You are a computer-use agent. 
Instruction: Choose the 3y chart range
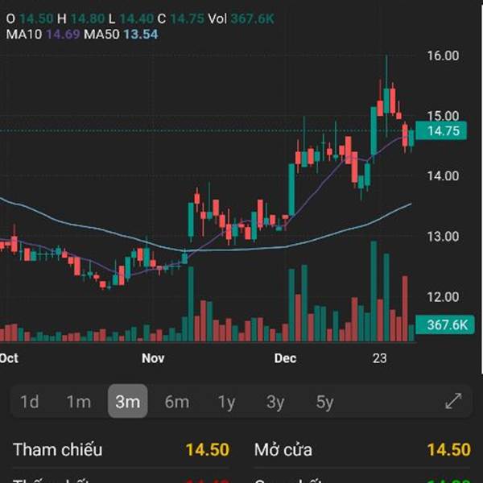coord(275,402)
